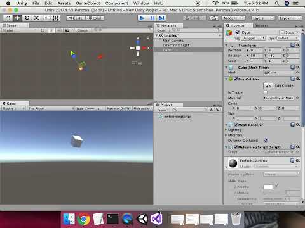This screenshot has height=228, width=305.
Task: Toggle the Dynamic Occluded checkbox
Action: [266, 140]
